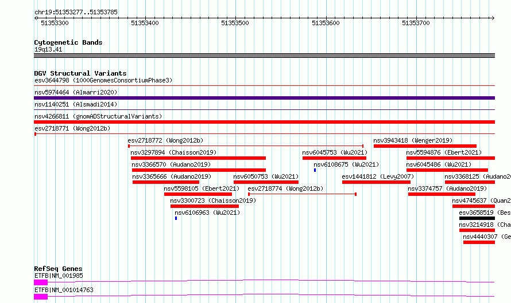Click the nsv6045753 Wu2021 red bar
This screenshot has width=511, height=303.
click(334, 158)
